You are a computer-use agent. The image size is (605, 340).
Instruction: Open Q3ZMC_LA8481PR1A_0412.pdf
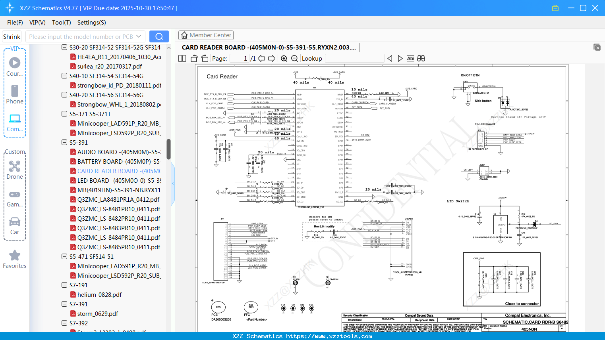(x=118, y=200)
